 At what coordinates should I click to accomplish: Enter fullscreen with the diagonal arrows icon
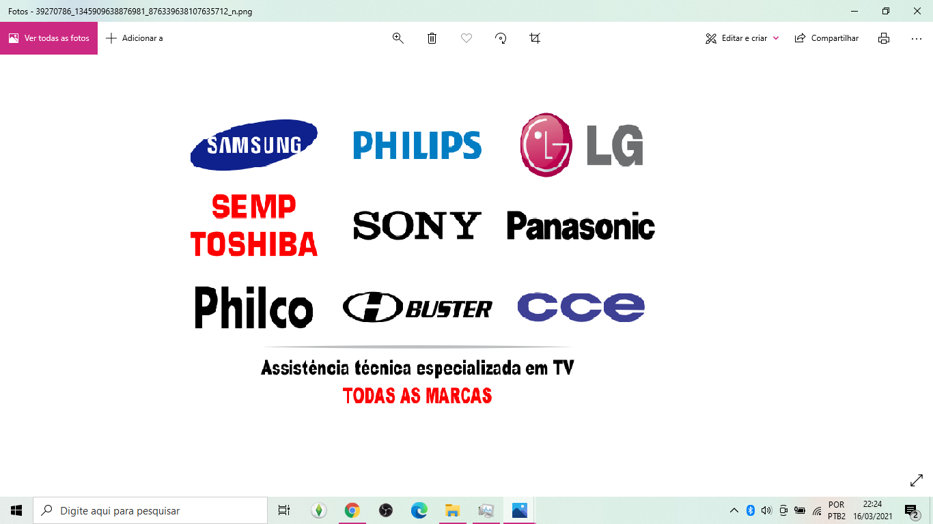(x=917, y=480)
